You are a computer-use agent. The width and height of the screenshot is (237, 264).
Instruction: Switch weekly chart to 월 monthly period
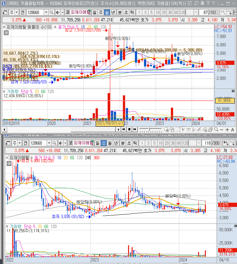110,143
